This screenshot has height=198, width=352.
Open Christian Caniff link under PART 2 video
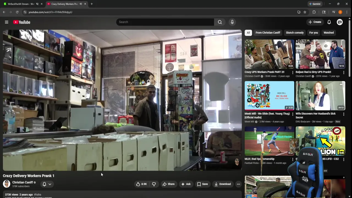(252, 76)
